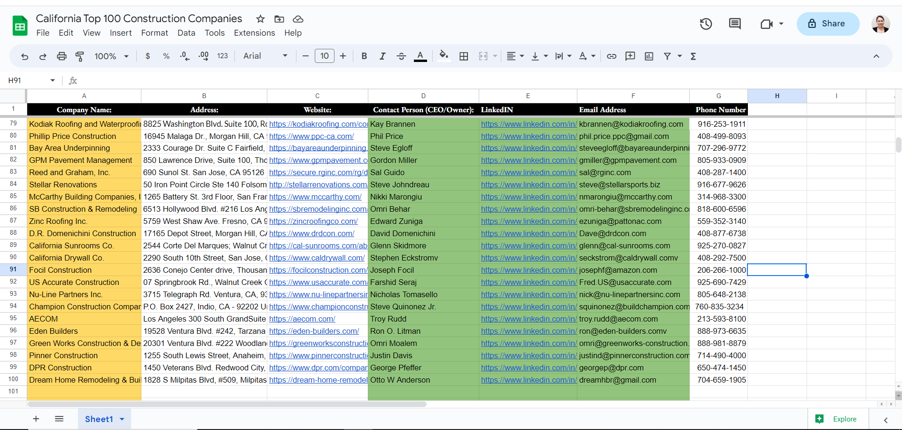Open the Edit menu
This screenshot has height=430, width=902.
[x=66, y=33]
